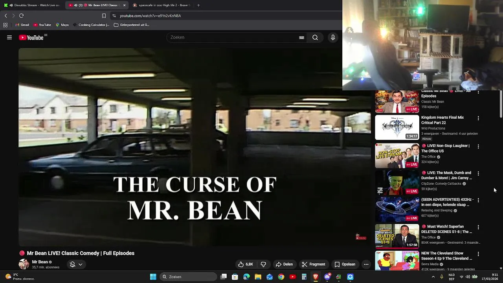Open Microsoft Edge from the taskbar
This screenshot has height=283, width=503.
pyautogui.click(x=246, y=277)
